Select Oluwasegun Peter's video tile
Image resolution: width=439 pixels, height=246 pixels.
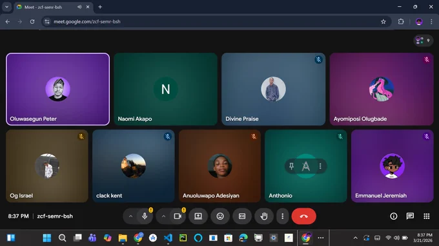pyautogui.click(x=57, y=89)
